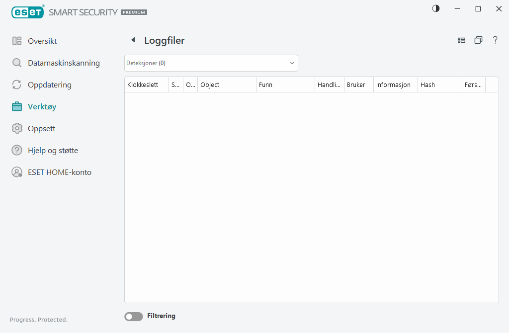
Task: Select Hjelp og støtte in the sidebar
Action: (53, 151)
